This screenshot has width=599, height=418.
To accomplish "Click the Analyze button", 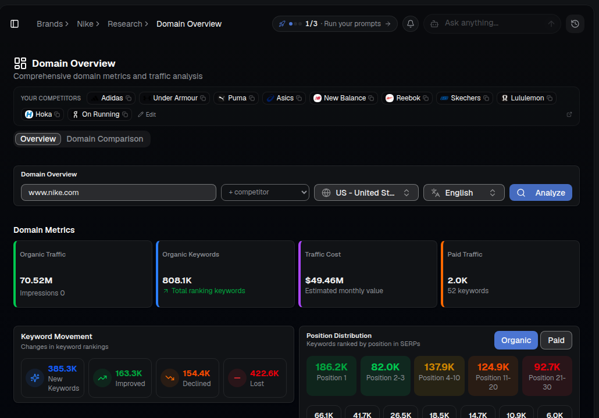I will [x=540, y=193].
